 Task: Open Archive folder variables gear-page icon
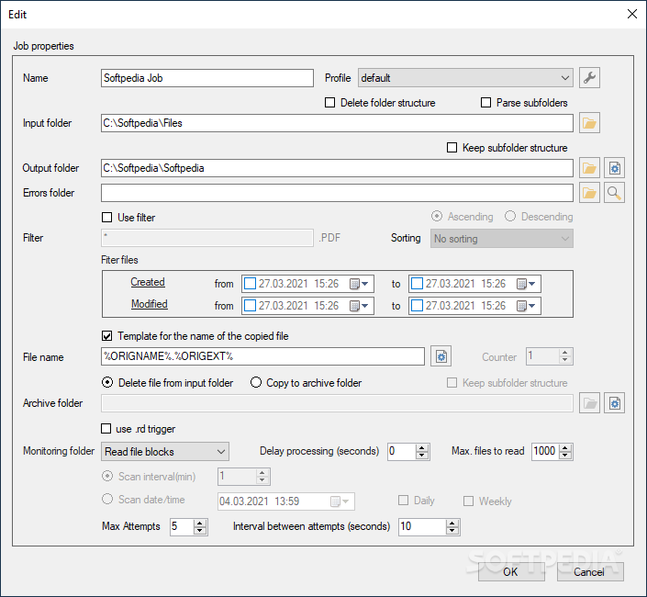(x=614, y=403)
